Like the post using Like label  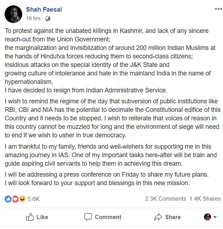pos(42,217)
